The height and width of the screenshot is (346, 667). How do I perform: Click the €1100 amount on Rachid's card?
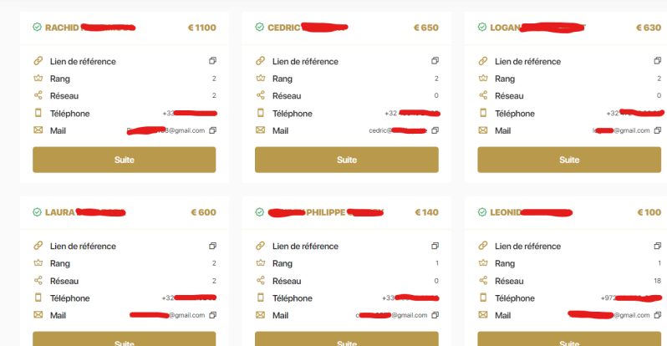click(201, 28)
